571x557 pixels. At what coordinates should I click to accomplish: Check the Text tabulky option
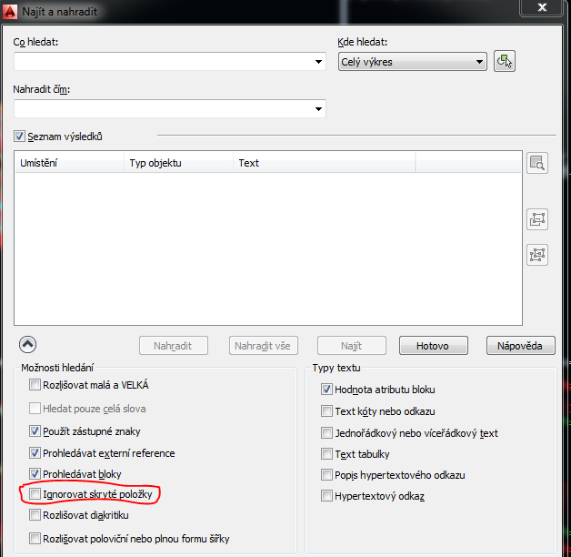click(x=327, y=453)
